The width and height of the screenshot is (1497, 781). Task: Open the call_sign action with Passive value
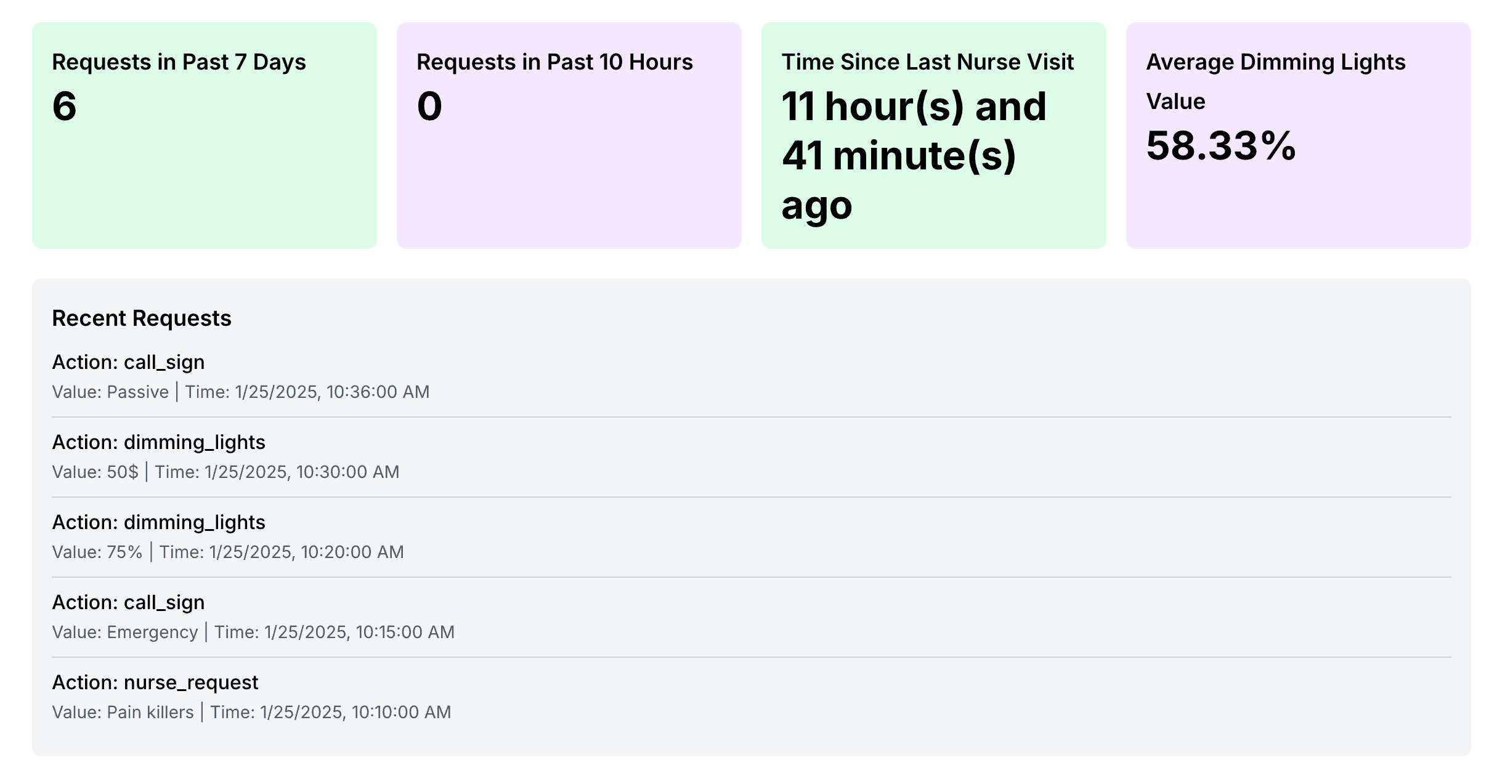tap(128, 362)
